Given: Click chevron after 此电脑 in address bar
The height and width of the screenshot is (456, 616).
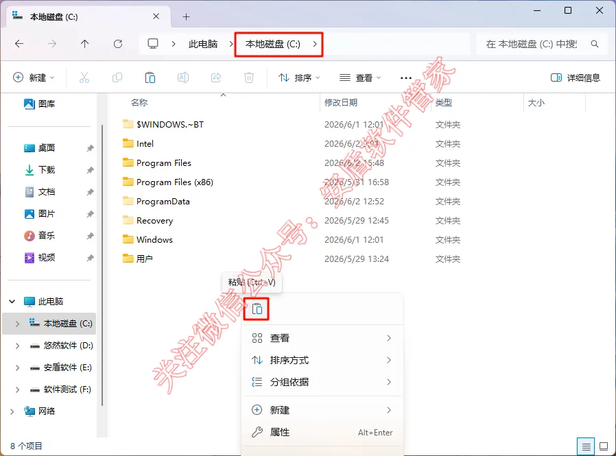Looking at the screenshot, I should (231, 44).
